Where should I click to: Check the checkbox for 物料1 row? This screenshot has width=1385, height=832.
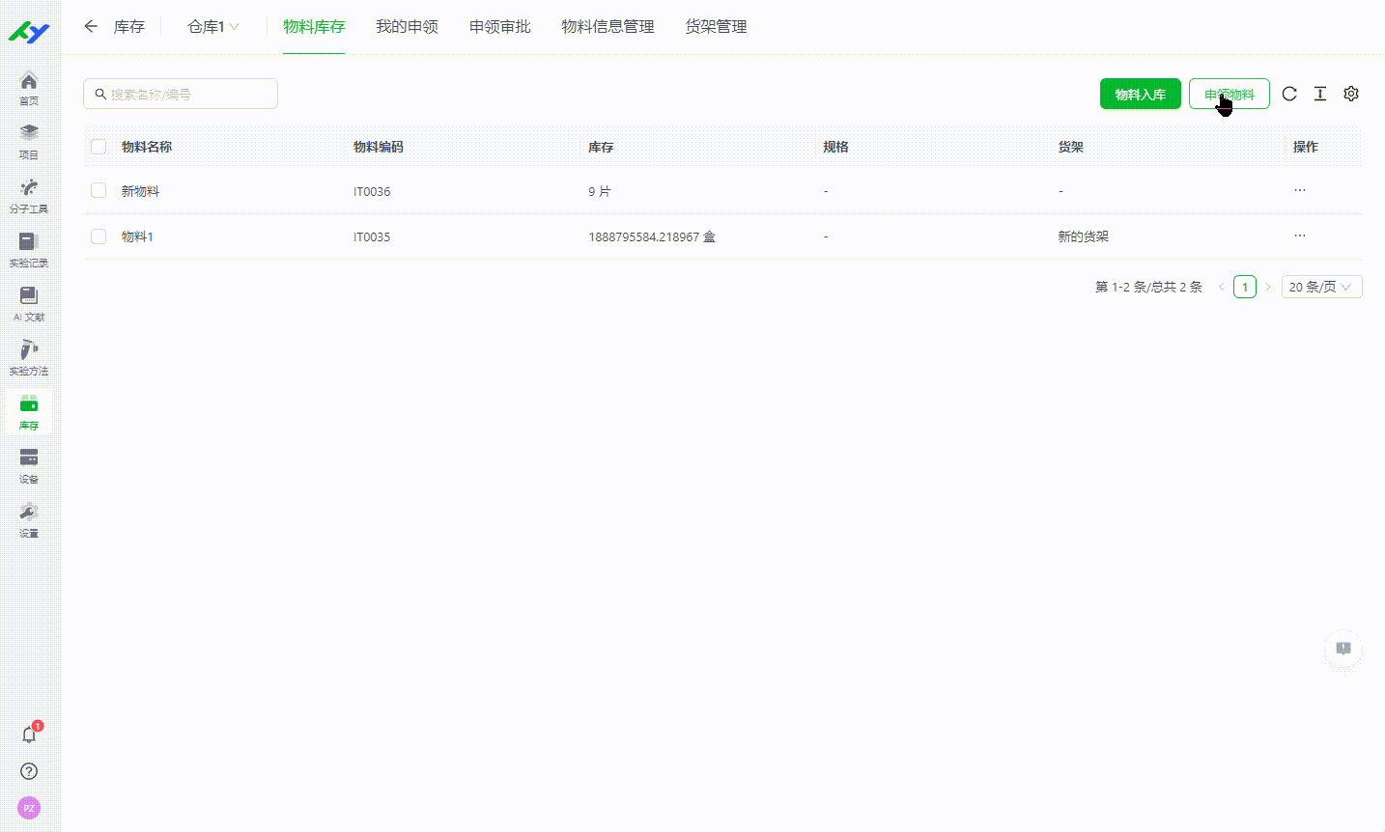tap(98, 236)
